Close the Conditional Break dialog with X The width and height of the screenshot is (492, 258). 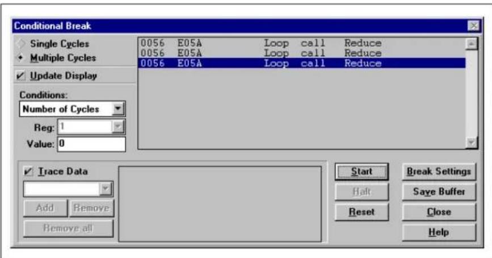tap(474, 26)
